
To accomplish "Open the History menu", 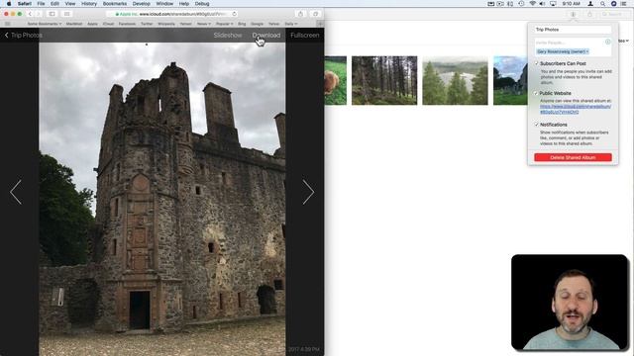I will tap(89, 4).
